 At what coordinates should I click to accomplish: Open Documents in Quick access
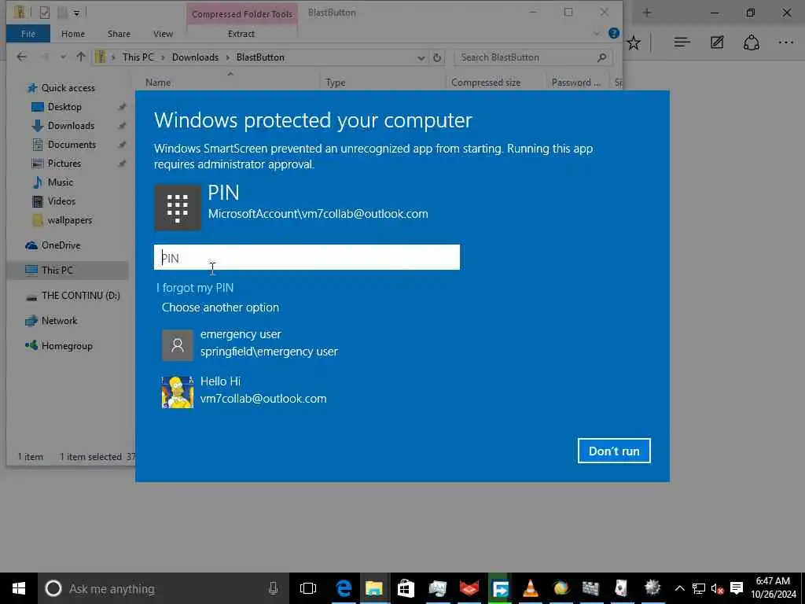(72, 145)
